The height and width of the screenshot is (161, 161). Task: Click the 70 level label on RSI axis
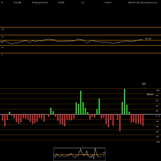[x=2, y=37]
